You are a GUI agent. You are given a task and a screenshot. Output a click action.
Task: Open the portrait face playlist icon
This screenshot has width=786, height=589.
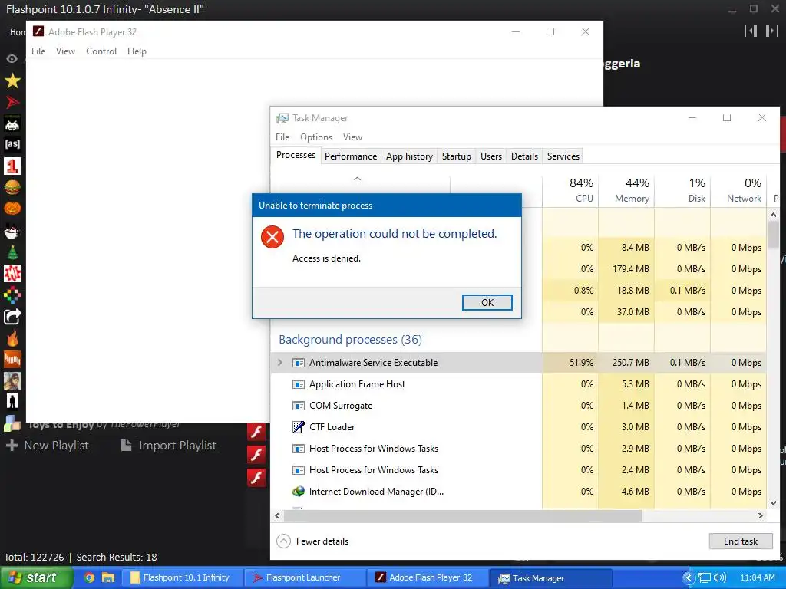[x=12, y=380]
